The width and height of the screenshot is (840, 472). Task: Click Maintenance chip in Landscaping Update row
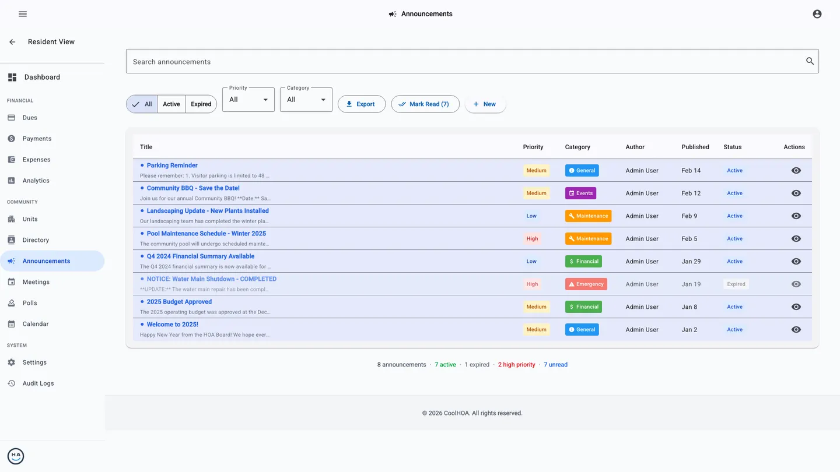point(588,216)
